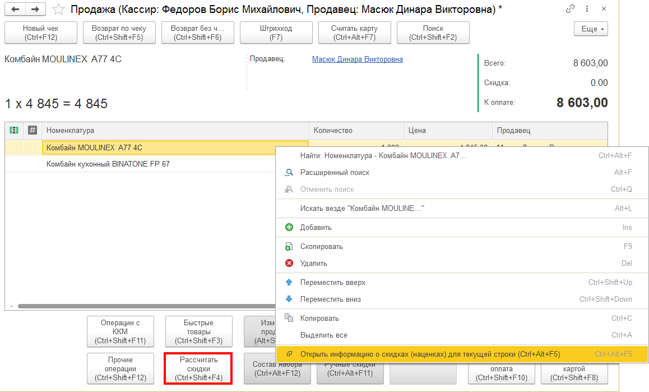Copy the window link using the chain icon
Screen dimensions: 649x392
(x=571, y=9)
